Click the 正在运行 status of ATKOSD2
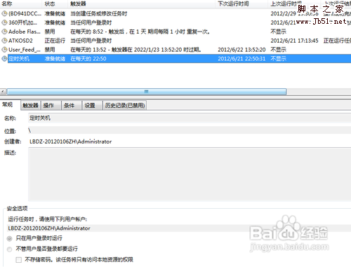This screenshot has width=351, height=267. coord(55,41)
